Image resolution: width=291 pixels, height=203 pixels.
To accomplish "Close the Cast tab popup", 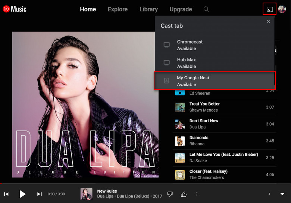I will click(268, 22).
